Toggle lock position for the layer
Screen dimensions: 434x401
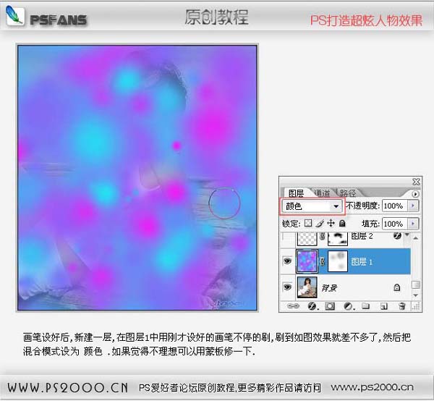coord(329,224)
